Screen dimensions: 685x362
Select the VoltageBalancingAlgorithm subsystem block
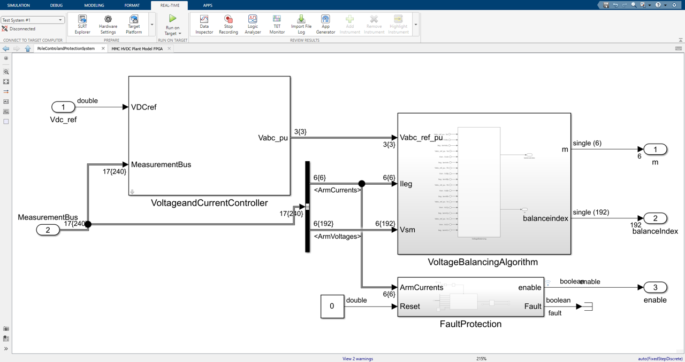point(484,183)
